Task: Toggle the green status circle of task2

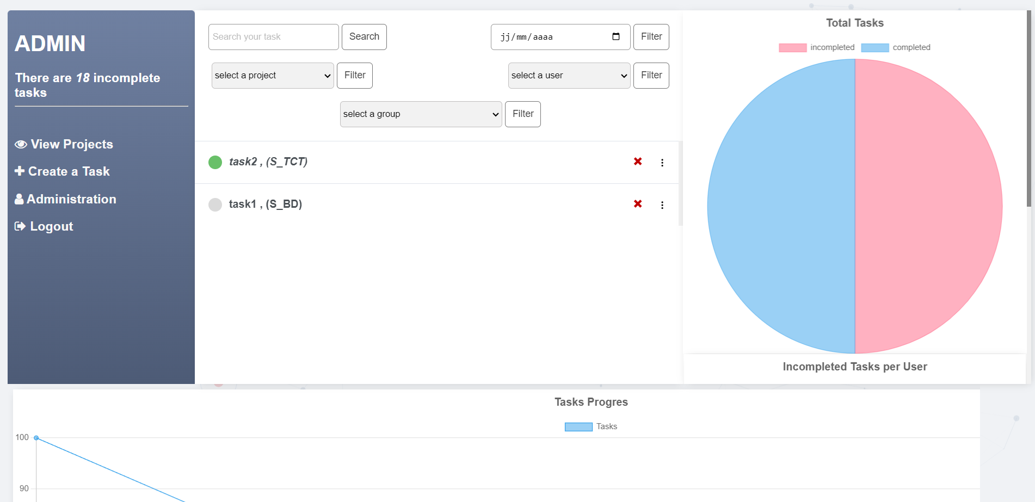Action: (x=215, y=162)
